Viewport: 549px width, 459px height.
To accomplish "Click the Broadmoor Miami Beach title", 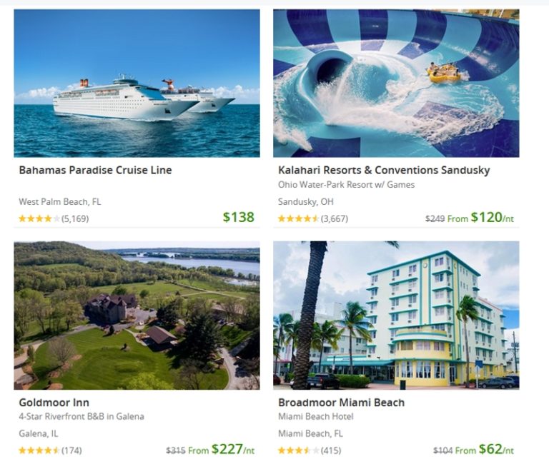I will tap(342, 403).
